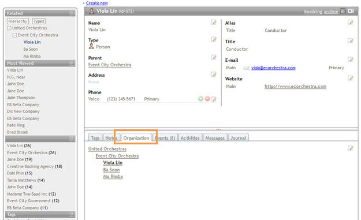Grab the splitter handle above the tabs
Image resolution: width=361 pixels, height=220 pixels.
218,129
